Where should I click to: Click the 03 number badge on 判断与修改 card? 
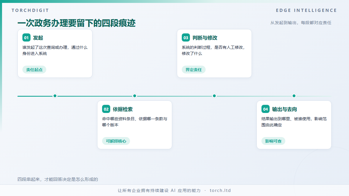click(x=186, y=38)
